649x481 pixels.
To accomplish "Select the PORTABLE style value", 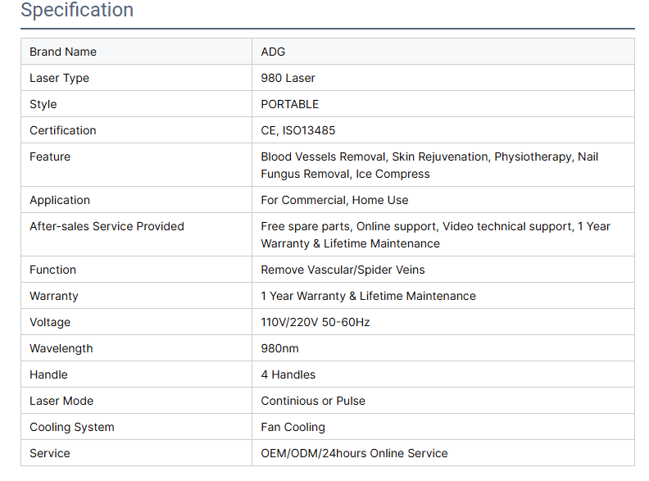I will coord(290,104).
